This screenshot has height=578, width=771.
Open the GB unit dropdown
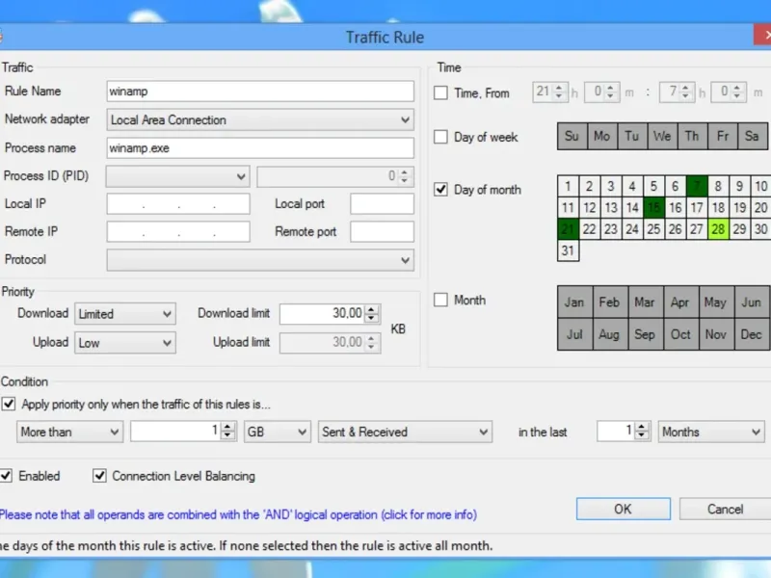pyautogui.click(x=278, y=432)
